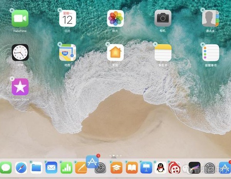Open the Notes app

(x=163, y=53)
